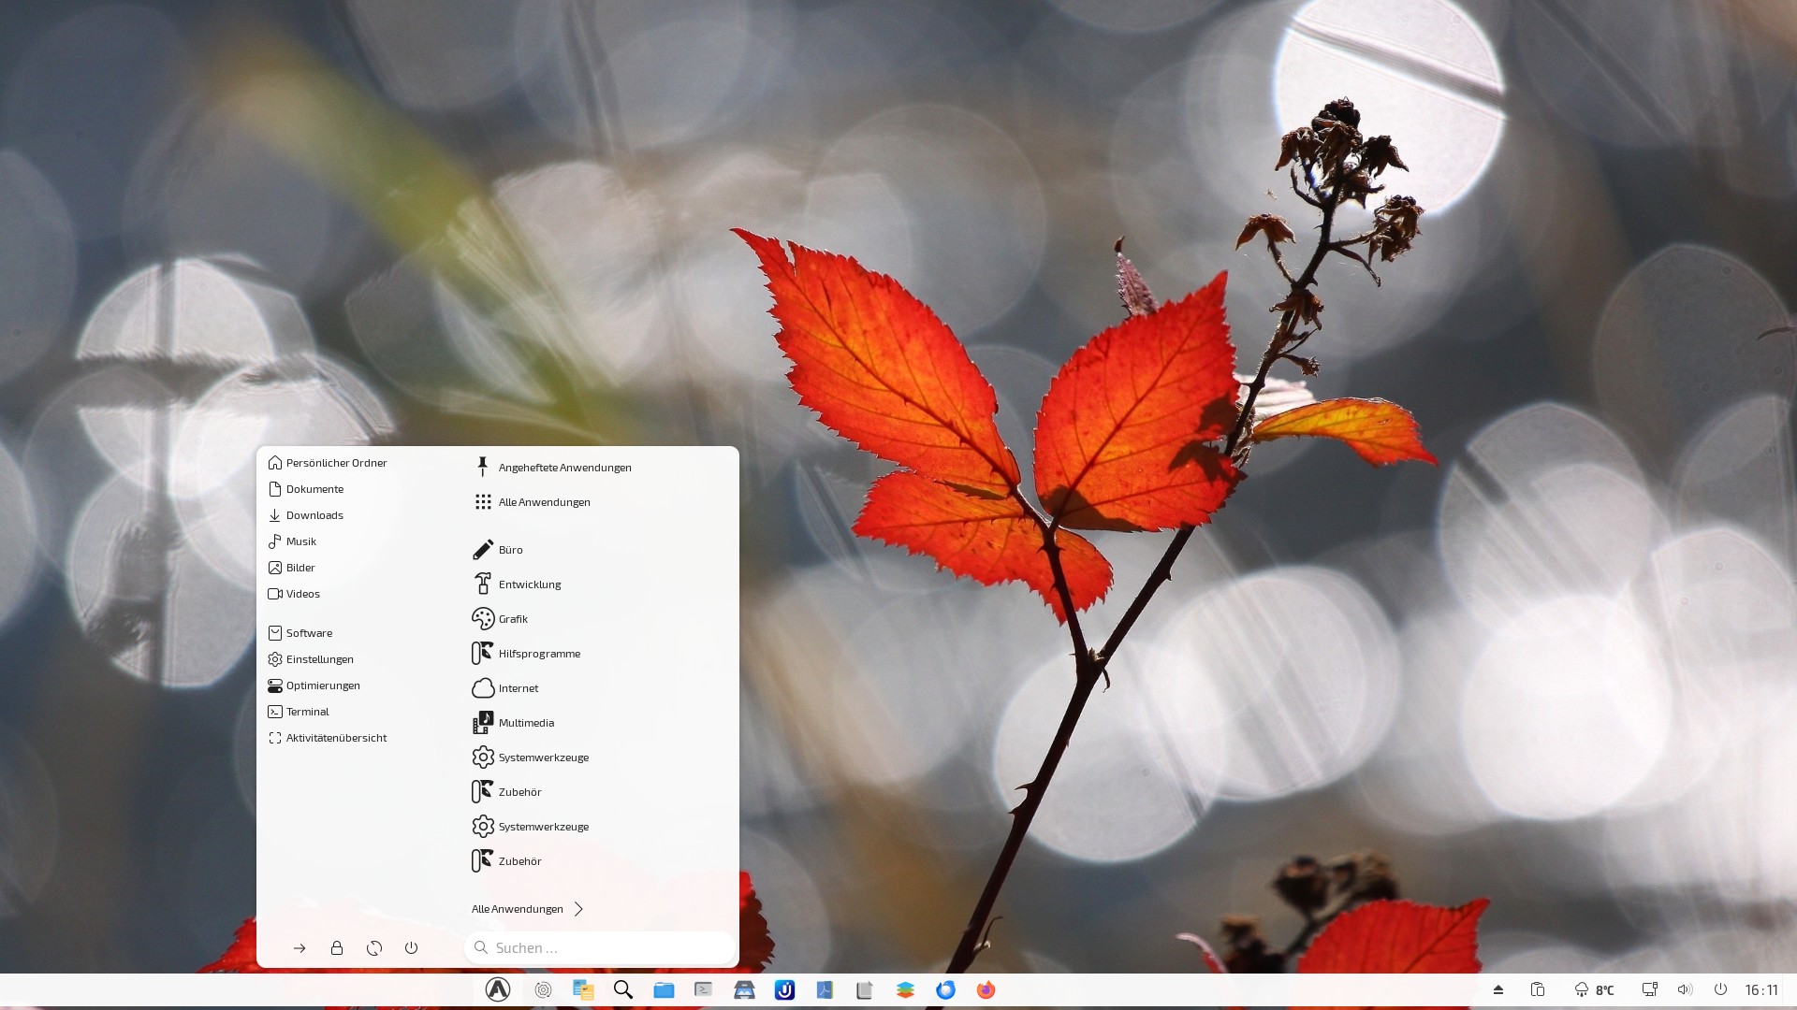Open the blue Files folder icon

coord(664,989)
